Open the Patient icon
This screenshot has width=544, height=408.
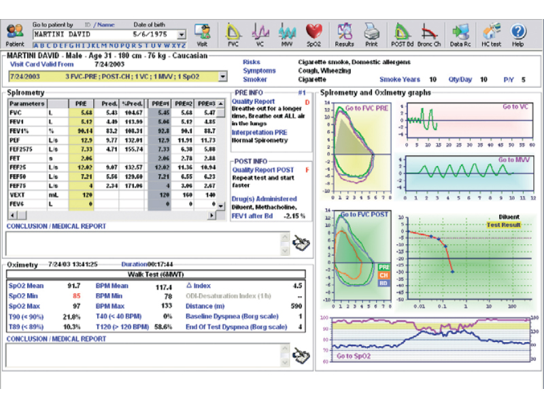click(x=15, y=35)
